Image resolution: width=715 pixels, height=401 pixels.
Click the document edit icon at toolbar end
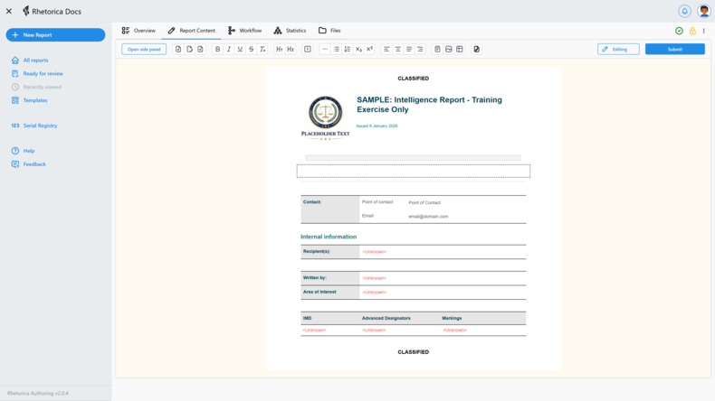pyautogui.click(x=476, y=49)
